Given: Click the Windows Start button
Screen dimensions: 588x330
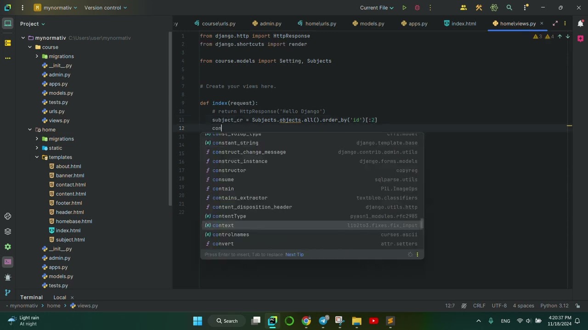Looking at the screenshot, I should coord(198,321).
